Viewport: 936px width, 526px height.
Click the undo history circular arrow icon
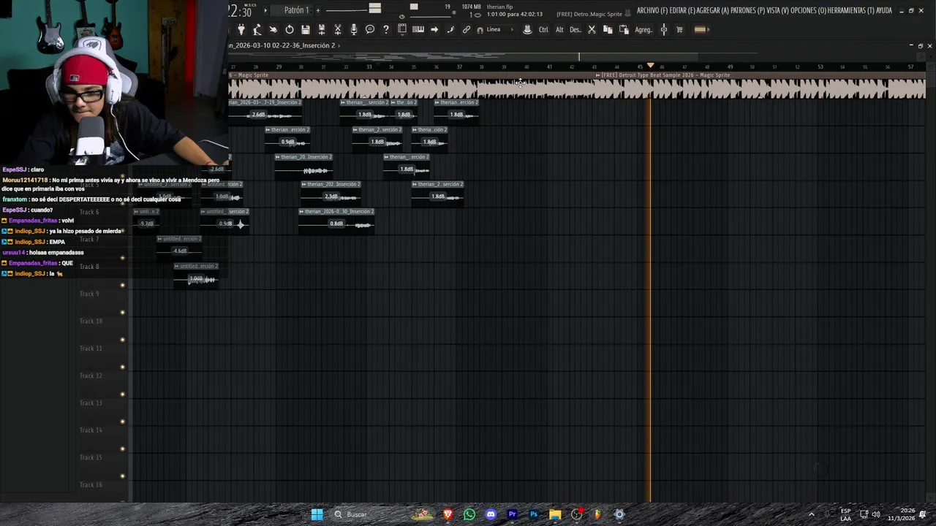(x=290, y=29)
